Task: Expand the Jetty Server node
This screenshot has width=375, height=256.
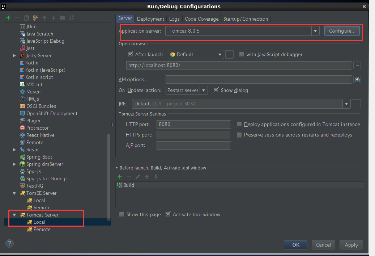Action: (x=14, y=55)
